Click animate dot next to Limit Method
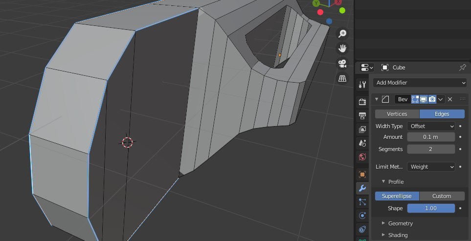Viewport: 471px width, 241px height. pyautogui.click(x=460, y=167)
